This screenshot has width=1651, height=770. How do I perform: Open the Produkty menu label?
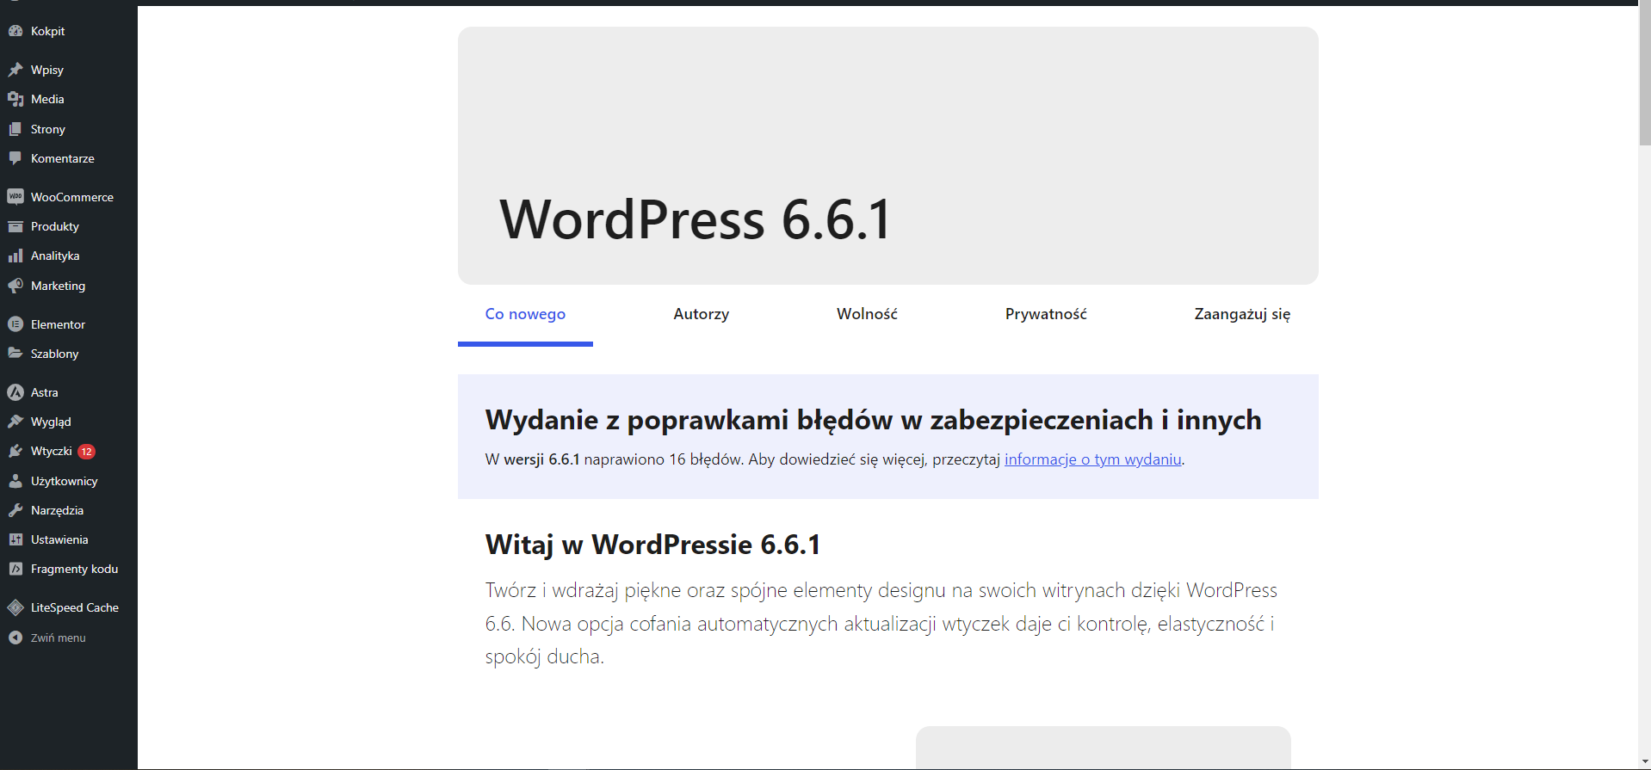click(x=55, y=226)
